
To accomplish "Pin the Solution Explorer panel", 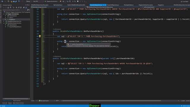I will tap(27, 5).
